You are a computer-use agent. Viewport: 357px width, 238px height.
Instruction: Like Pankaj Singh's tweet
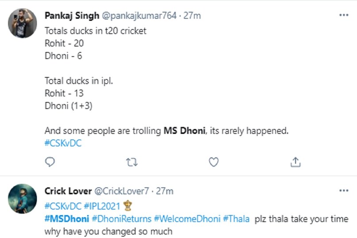[x=214, y=162]
